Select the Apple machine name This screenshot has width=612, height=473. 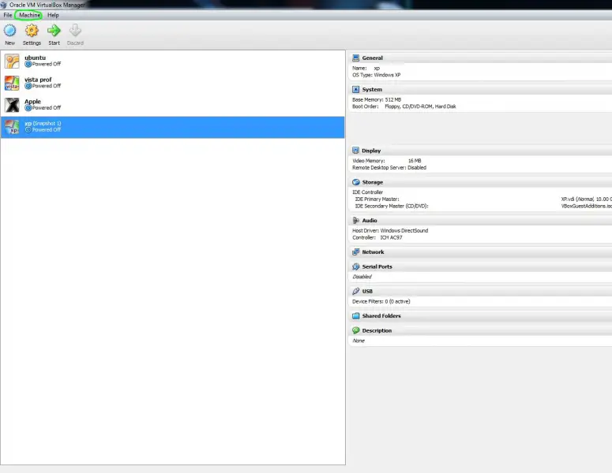tap(32, 102)
